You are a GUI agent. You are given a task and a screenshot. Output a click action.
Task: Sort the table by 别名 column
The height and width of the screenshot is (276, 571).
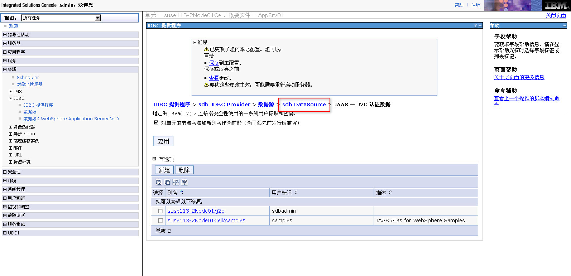[x=182, y=193]
